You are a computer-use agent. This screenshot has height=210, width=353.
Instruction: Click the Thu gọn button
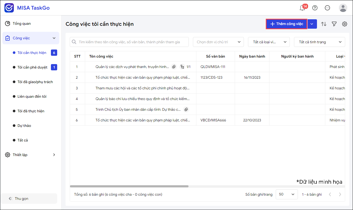pos(29,199)
